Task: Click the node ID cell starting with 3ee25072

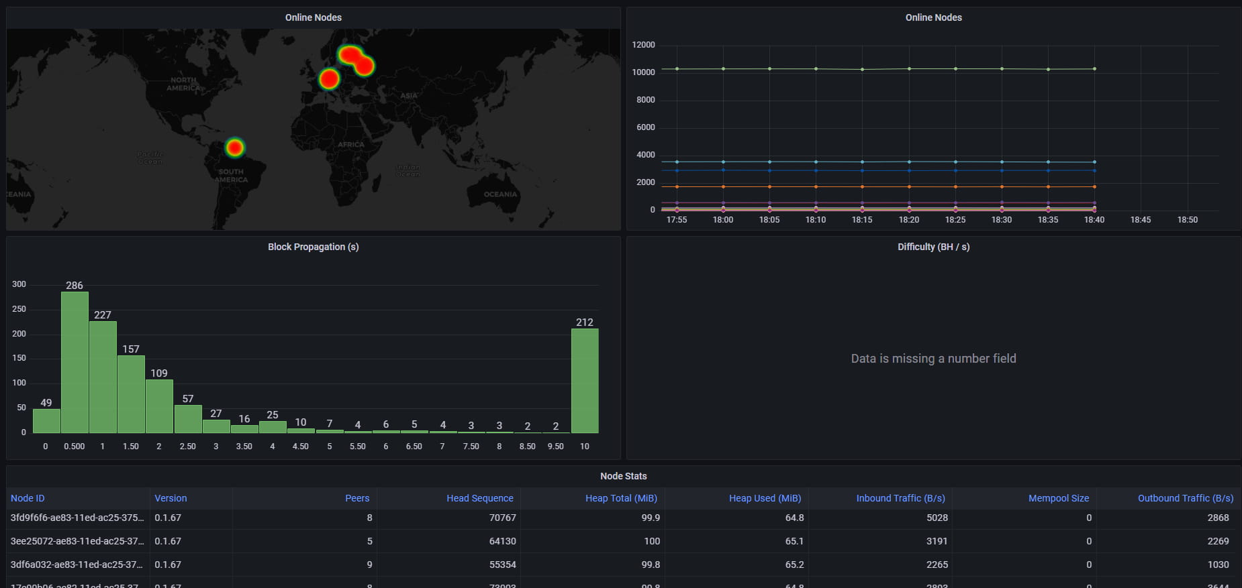Action: tap(77, 541)
